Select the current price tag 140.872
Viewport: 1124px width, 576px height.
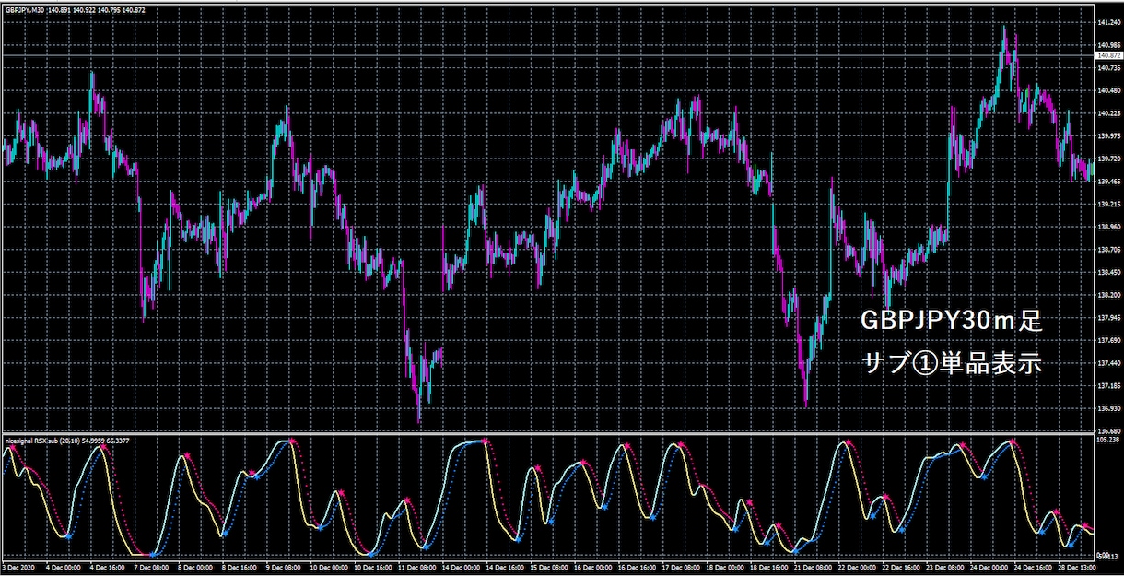point(1107,55)
